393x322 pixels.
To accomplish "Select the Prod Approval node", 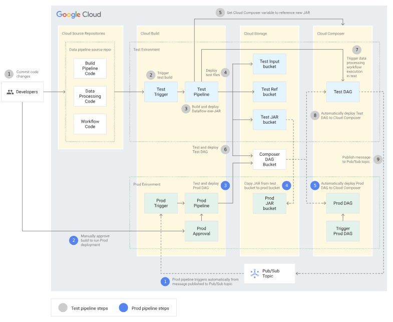I will [x=202, y=231].
